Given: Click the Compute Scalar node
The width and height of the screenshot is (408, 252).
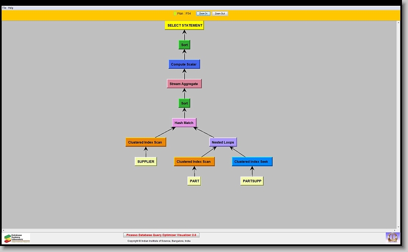Looking at the screenshot, I should pyautogui.click(x=184, y=64).
